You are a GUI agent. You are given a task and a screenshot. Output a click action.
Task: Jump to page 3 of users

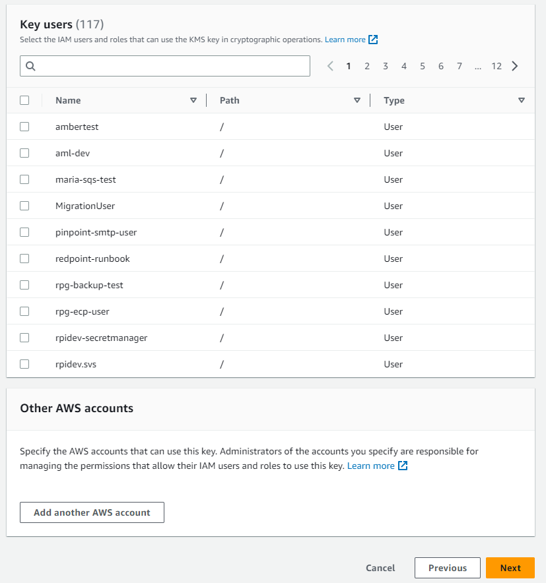pos(386,66)
